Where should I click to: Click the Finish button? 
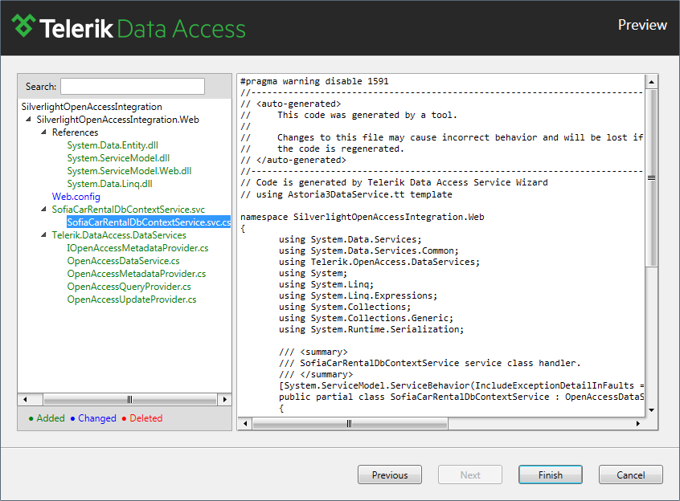(x=551, y=475)
